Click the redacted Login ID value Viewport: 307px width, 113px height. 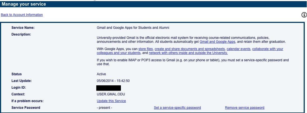(x=109, y=88)
